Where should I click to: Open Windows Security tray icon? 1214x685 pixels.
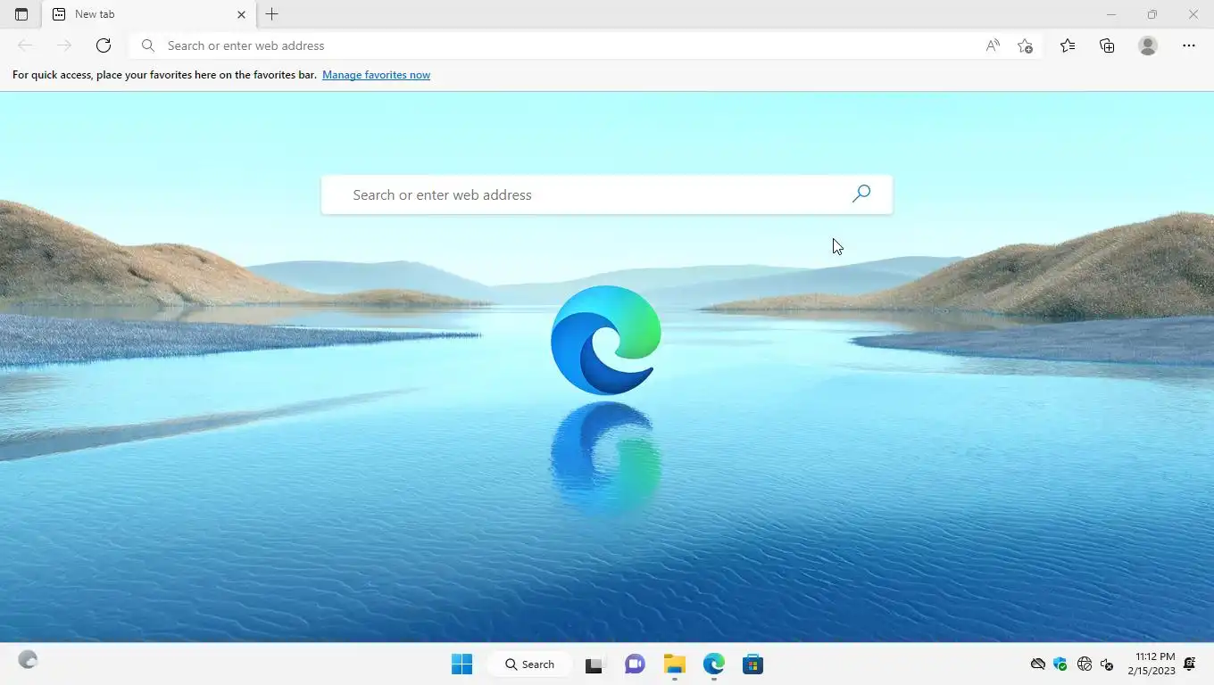point(1060,664)
